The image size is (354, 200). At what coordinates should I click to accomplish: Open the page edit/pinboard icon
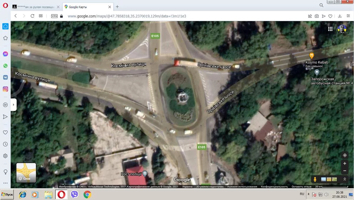pos(310,16)
